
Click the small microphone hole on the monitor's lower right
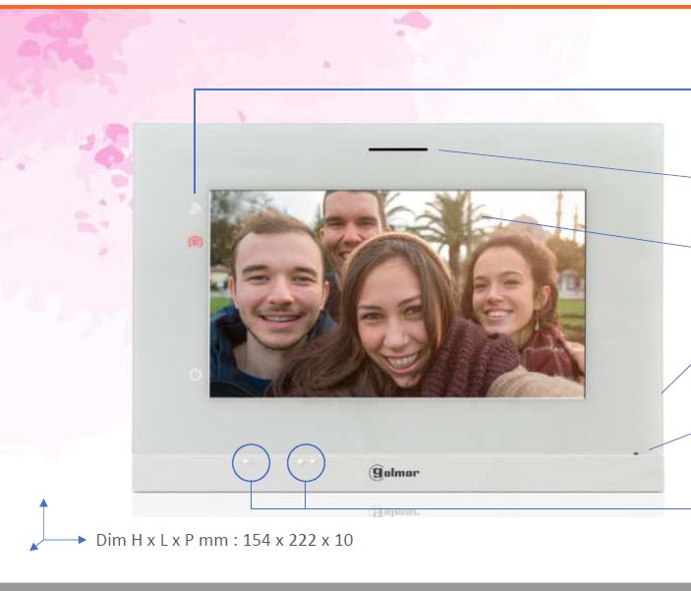pos(636,453)
